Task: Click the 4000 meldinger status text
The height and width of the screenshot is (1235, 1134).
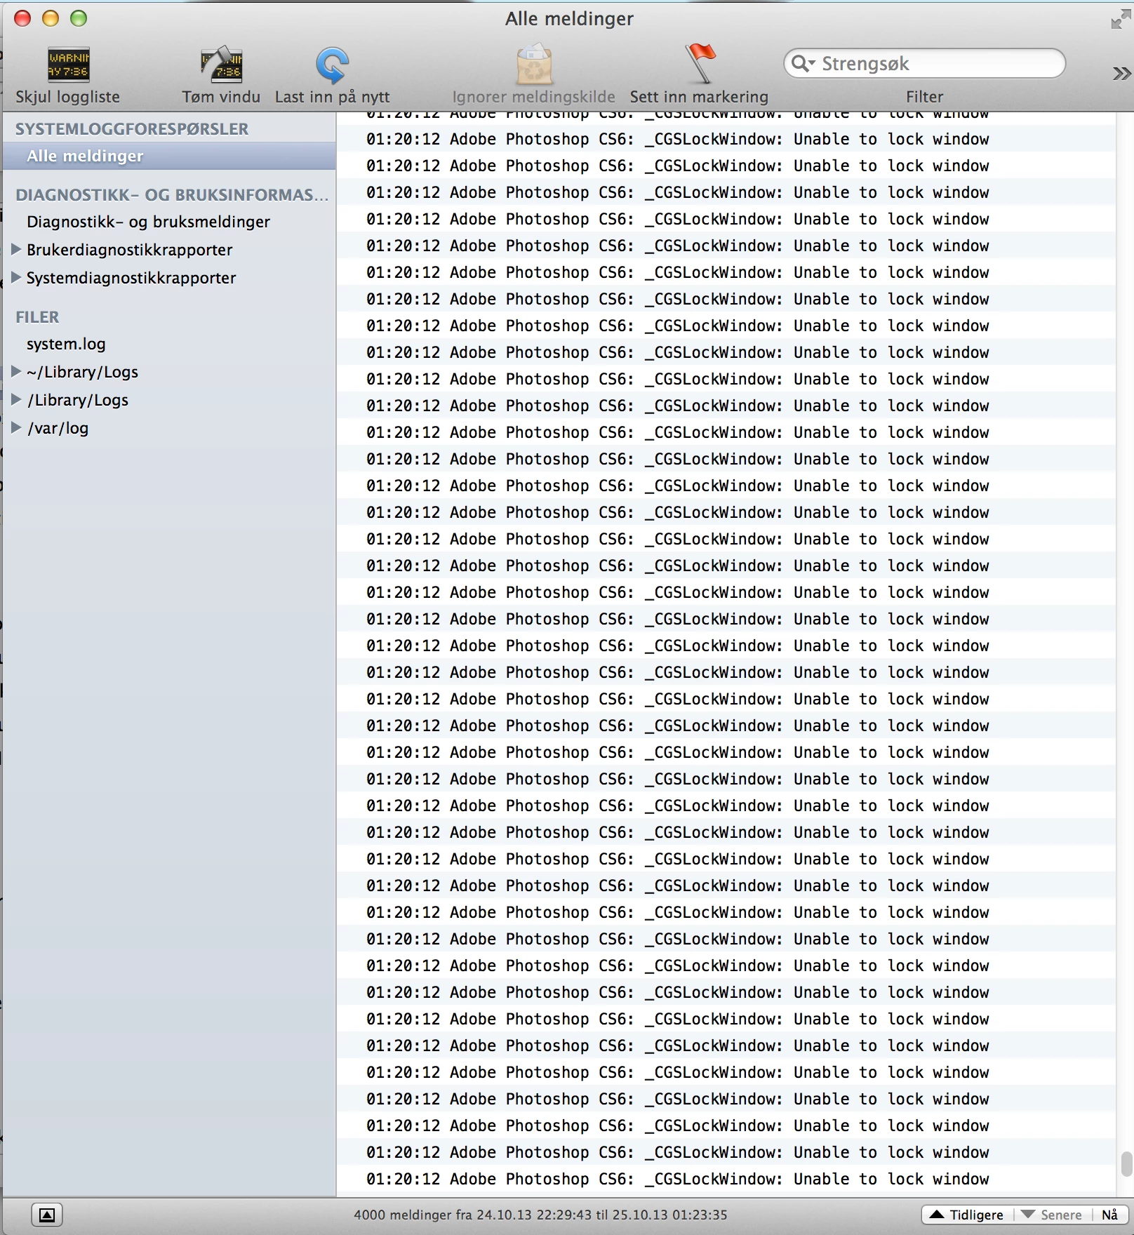Action: pos(540,1215)
